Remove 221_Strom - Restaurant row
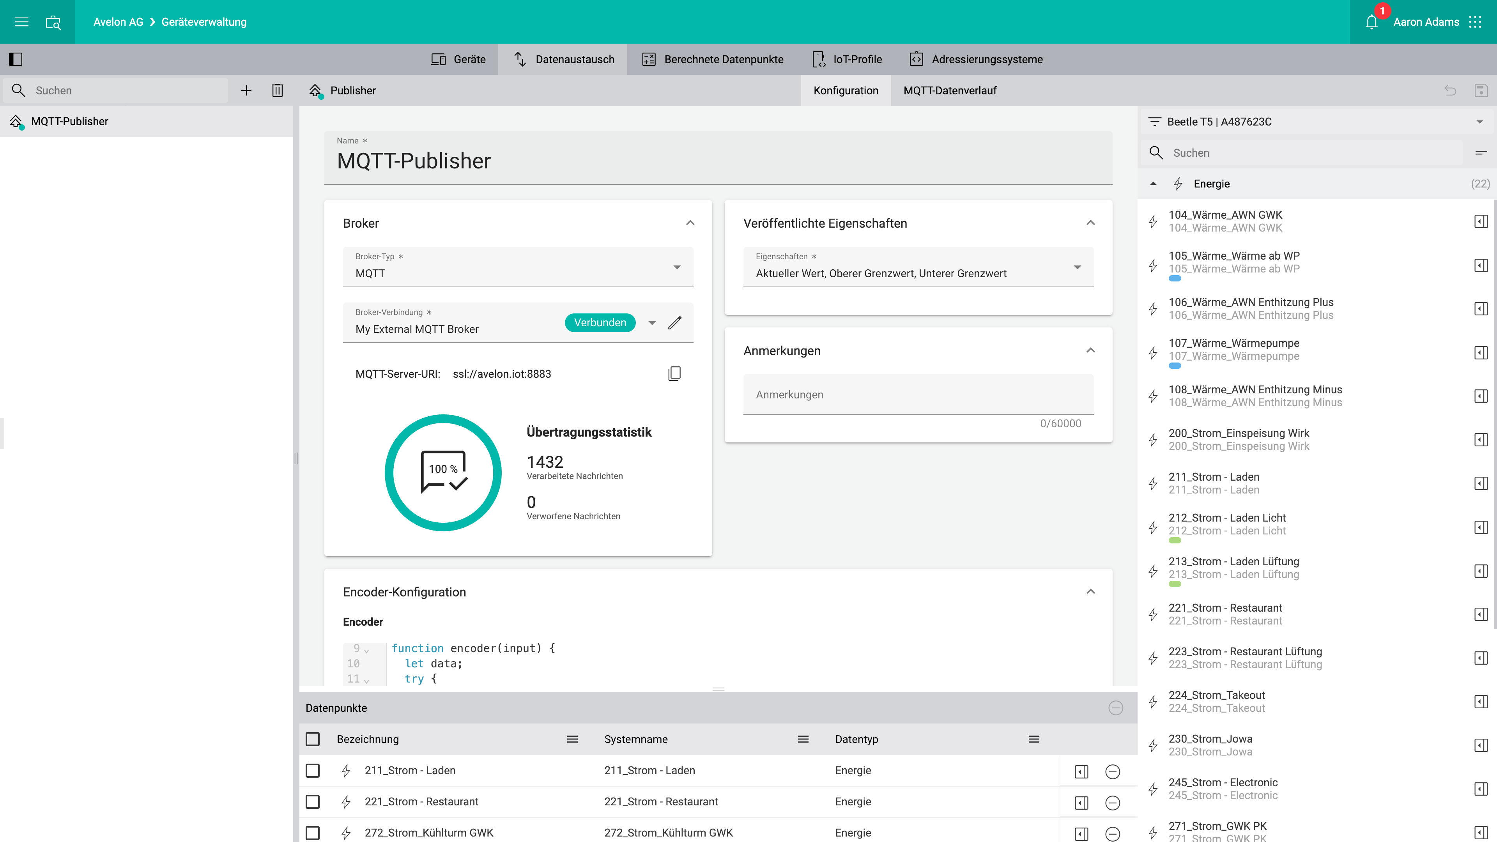1497x842 pixels. point(1112,803)
